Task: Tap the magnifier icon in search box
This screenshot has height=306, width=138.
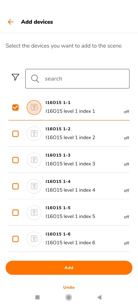Action: [35, 79]
